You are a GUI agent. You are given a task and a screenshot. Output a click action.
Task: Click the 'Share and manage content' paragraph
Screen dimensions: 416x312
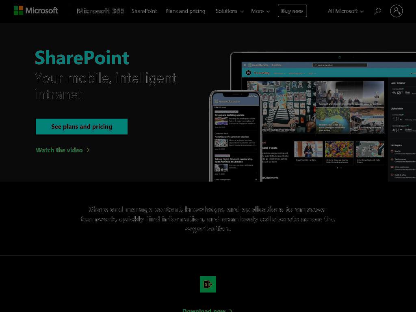pyautogui.click(x=208, y=219)
